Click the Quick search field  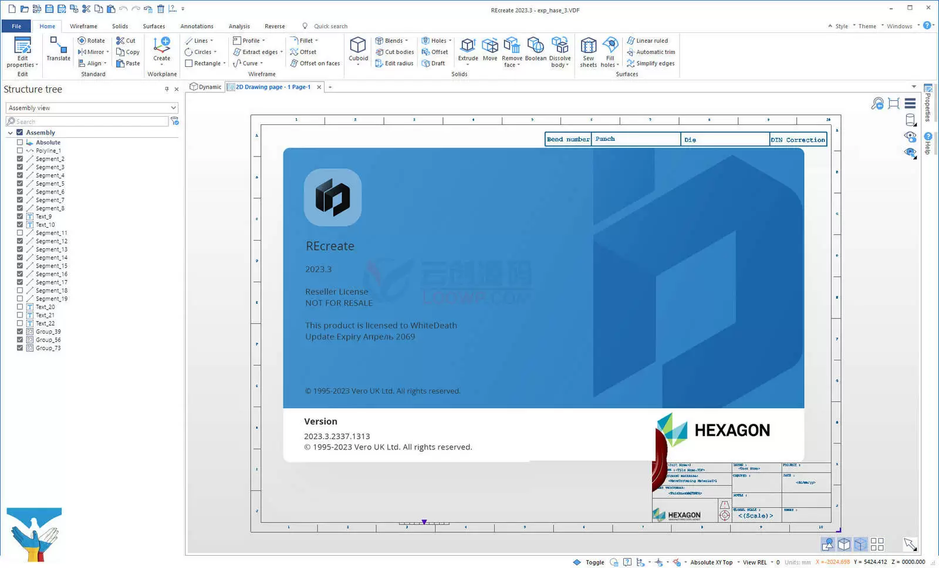330,26
